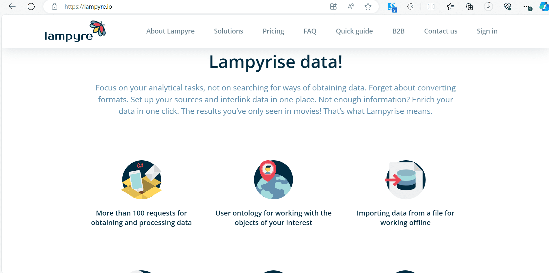Navigate to the B2B page
The width and height of the screenshot is (549, 273).
click(399, 31)
